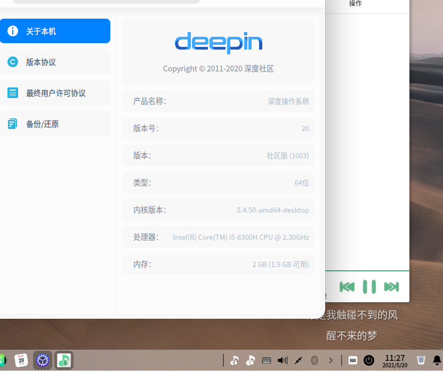Open the keyboard layout tray icon

(x=267, y=360)
